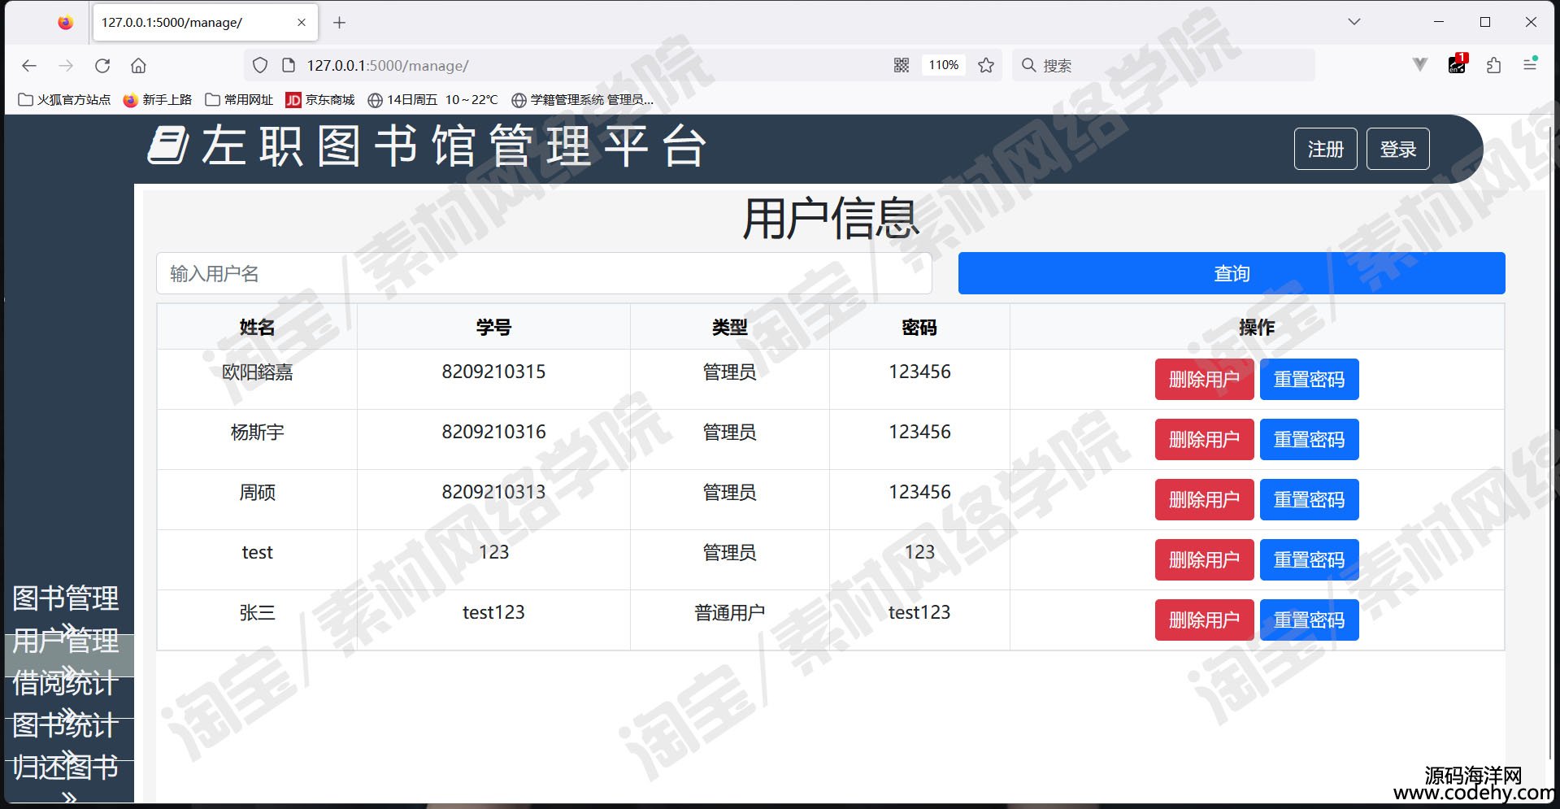Open a new browser tab
The height and width of the screenshot is (809, 1560).
point(340,23)
